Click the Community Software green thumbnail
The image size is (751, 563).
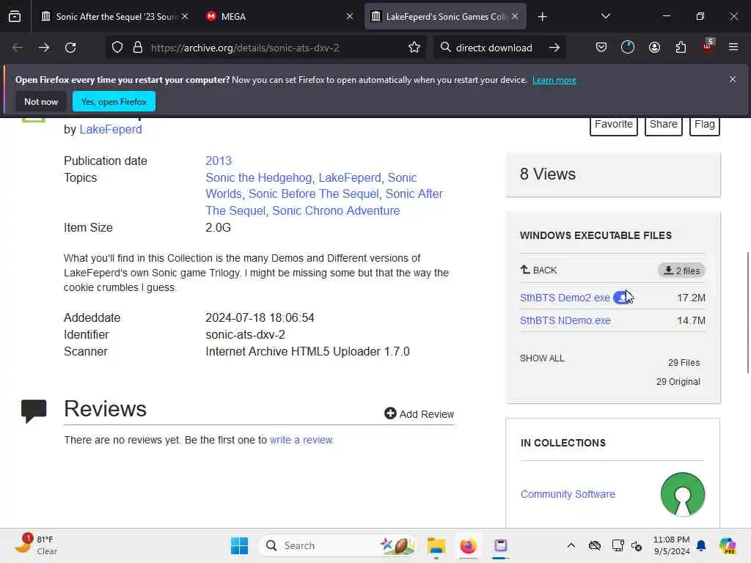[683, 495]
